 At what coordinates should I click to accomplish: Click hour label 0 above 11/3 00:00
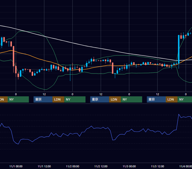click(129, 94)
